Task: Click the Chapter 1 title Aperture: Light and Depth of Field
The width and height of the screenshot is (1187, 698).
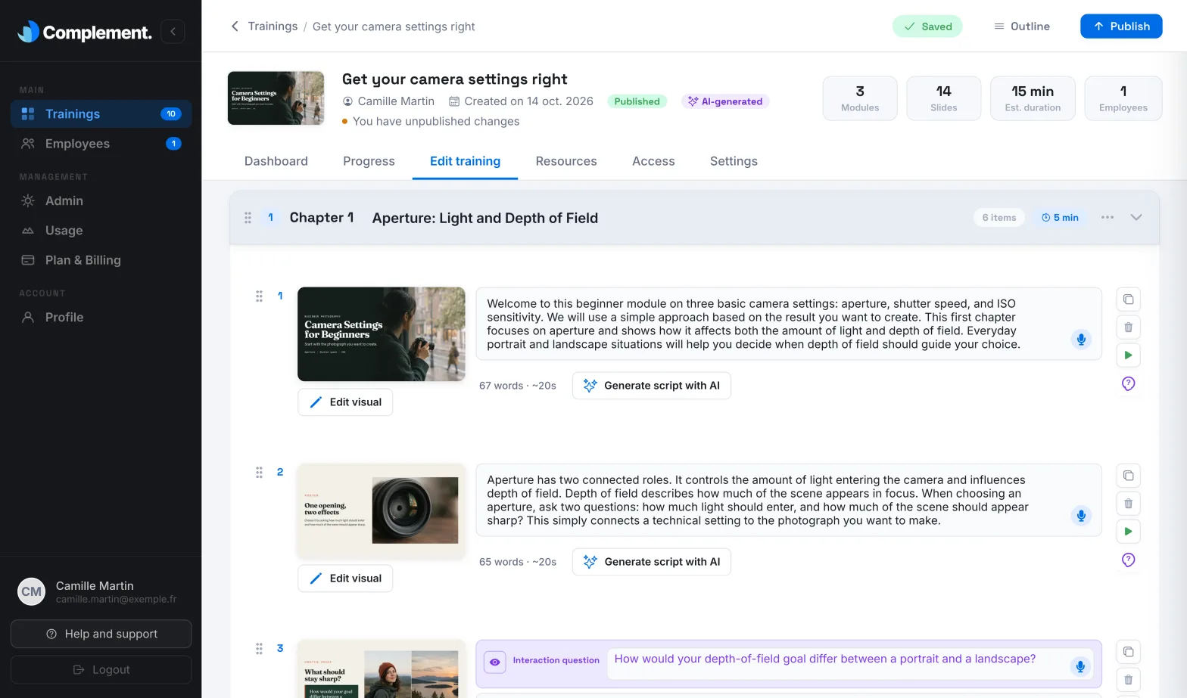Action: [x=485, y=218]
